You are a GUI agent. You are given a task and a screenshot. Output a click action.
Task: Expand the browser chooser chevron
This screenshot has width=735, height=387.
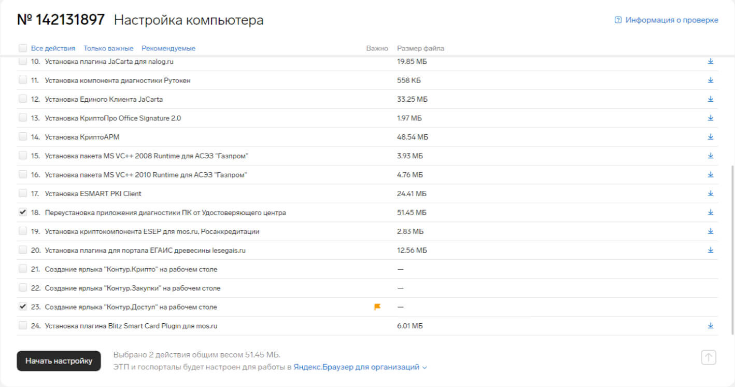(425, 367)
